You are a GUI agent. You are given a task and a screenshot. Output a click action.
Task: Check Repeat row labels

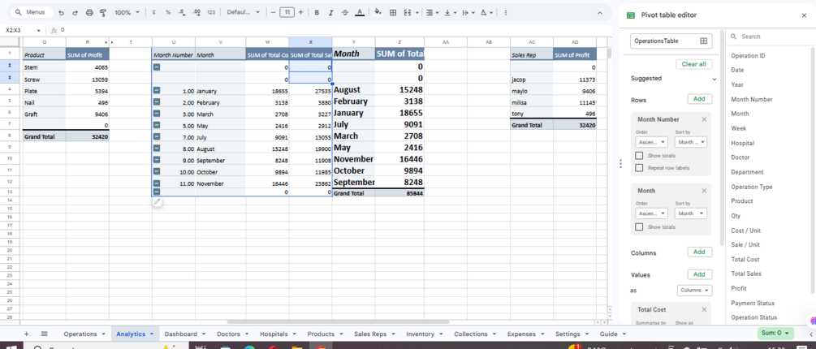[x=639, y=167]
